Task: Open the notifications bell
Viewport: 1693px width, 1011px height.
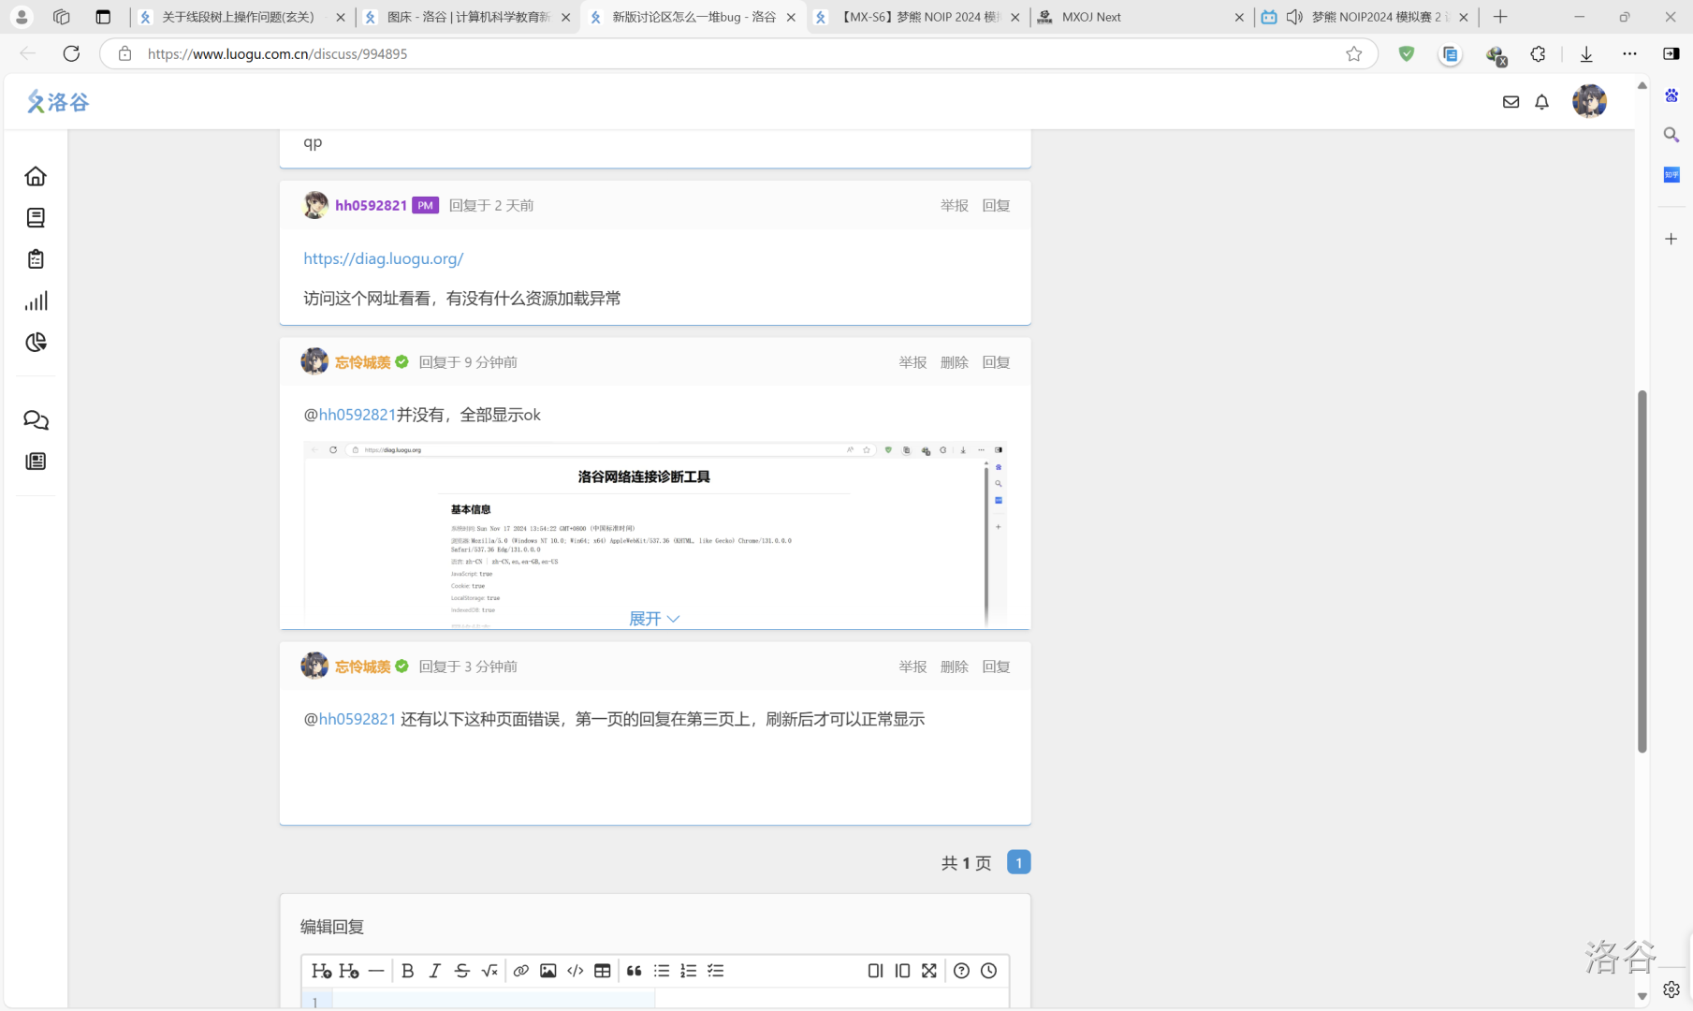Action: point(1541,102)
